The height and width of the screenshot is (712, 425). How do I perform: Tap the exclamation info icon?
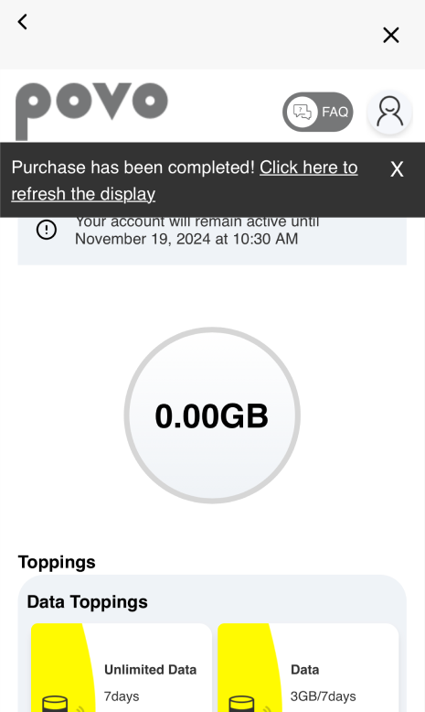(47, 230)
